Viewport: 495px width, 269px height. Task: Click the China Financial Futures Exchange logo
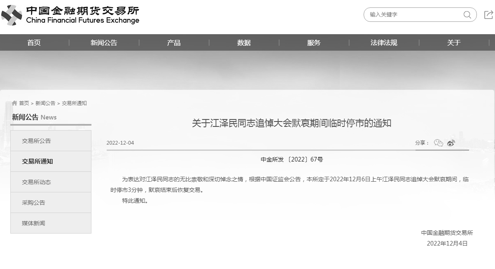tap(70, 15)
